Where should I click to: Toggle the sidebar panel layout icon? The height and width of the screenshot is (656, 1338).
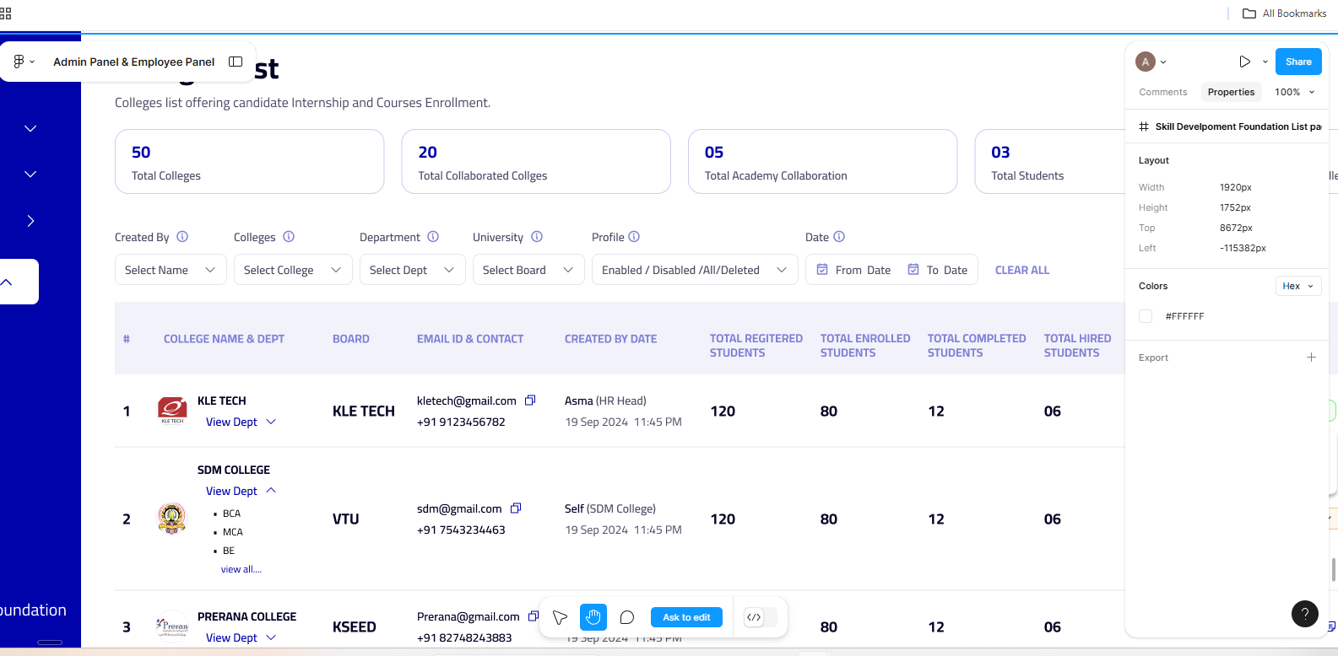(236, 62)
